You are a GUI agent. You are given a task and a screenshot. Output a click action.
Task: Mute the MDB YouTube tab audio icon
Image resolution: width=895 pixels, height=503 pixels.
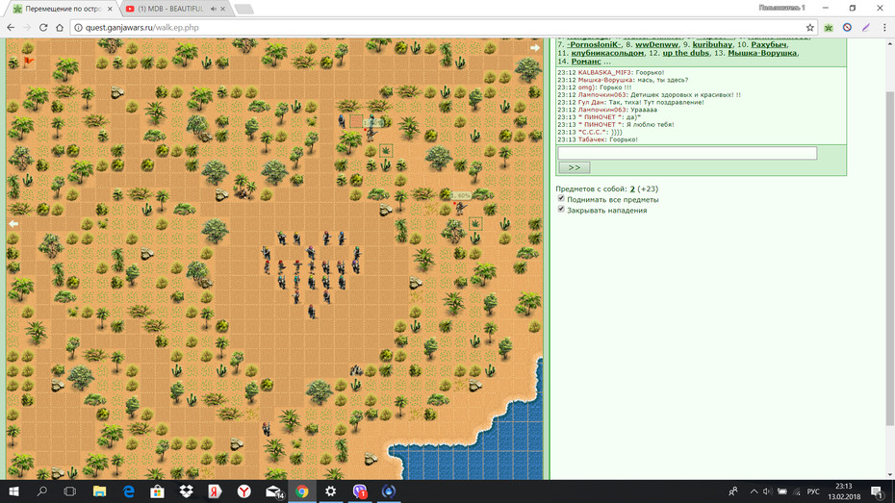pos(214,9)
